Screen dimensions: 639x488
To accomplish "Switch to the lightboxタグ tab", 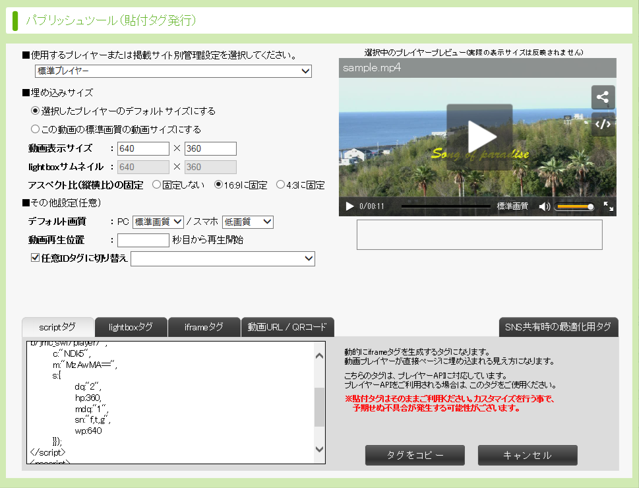I will 131,327.
